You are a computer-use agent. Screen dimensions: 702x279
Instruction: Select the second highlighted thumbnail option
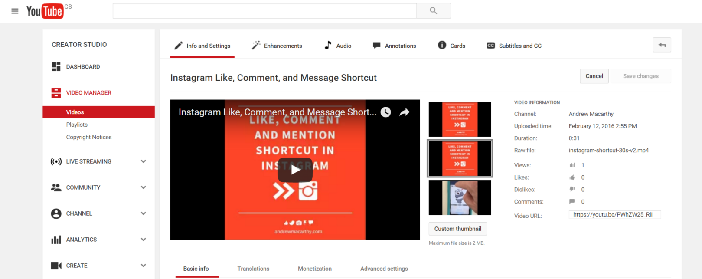pos(460,158)
